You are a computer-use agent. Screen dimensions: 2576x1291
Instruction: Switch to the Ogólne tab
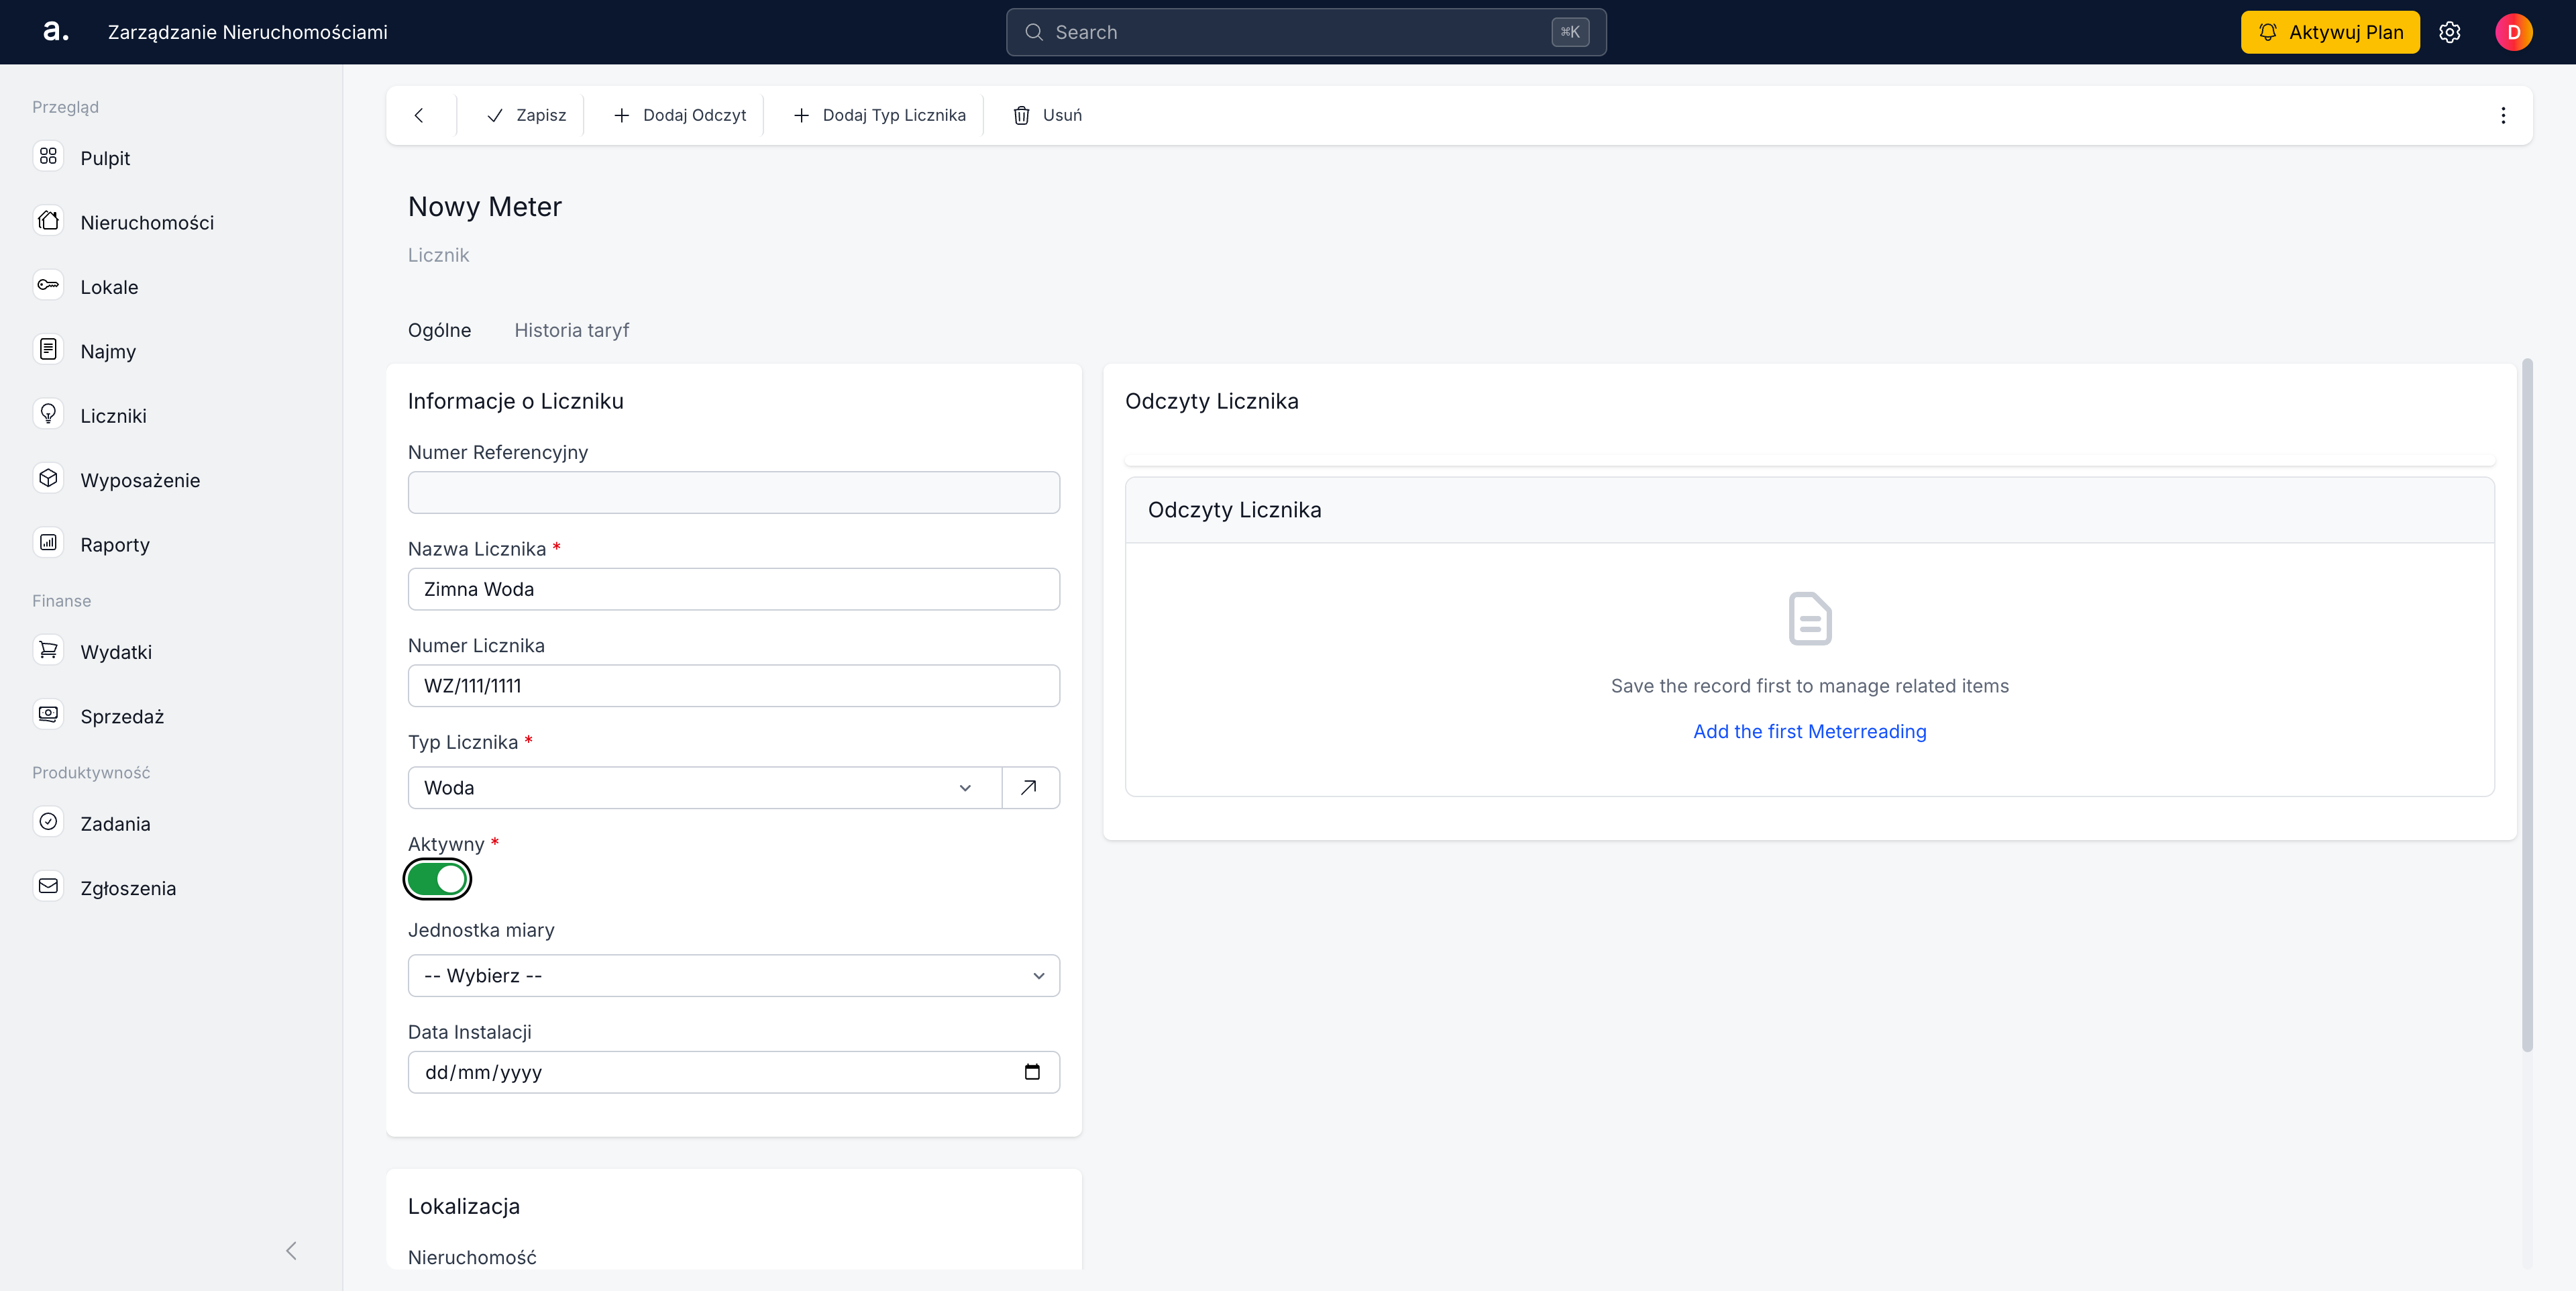[x=439, y=330]
